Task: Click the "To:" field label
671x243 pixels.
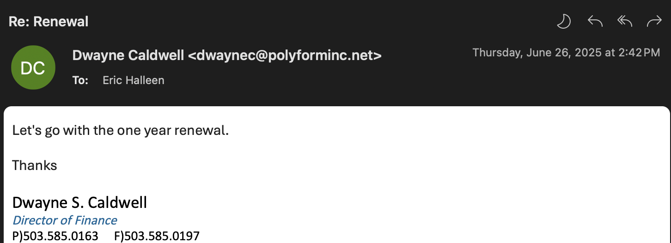Action: pyautogui.click(x=80, y=80)
